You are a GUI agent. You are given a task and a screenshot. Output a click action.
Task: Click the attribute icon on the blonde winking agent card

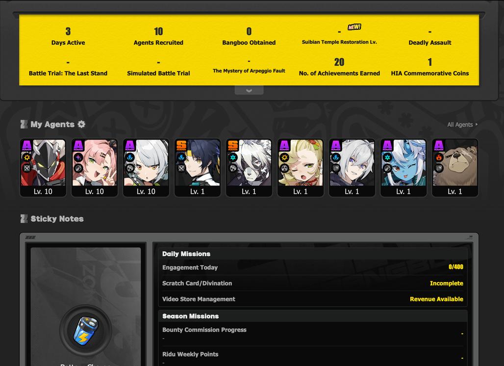pyautogui.click(x=284, y=157)
